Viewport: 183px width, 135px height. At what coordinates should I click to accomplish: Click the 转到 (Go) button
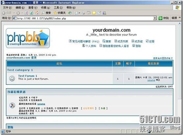pos(163,18)
